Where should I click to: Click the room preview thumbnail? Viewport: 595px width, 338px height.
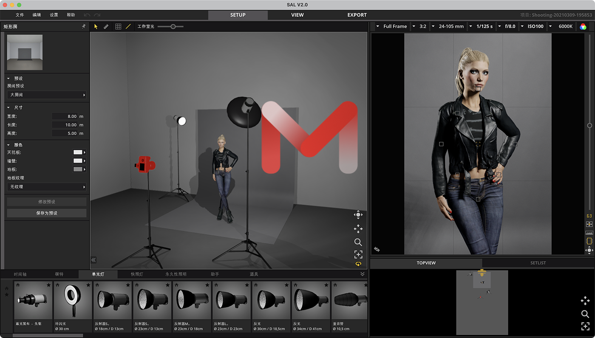point(25,52)
